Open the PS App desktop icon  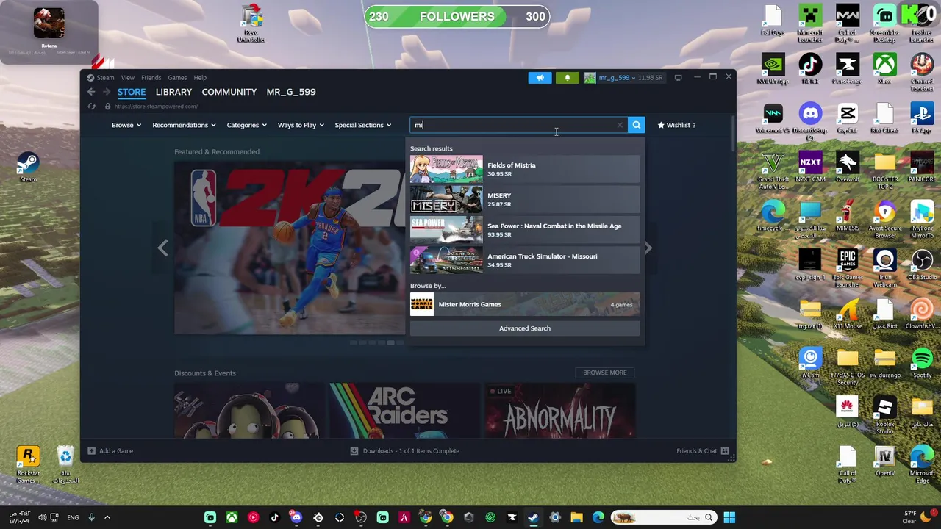click(x=922, y=118)
